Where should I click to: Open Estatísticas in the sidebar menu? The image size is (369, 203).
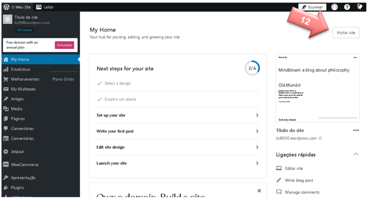[x=21, y=69]
